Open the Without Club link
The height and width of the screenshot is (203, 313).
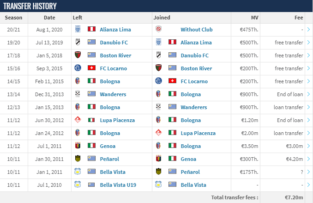coord(196,30)
